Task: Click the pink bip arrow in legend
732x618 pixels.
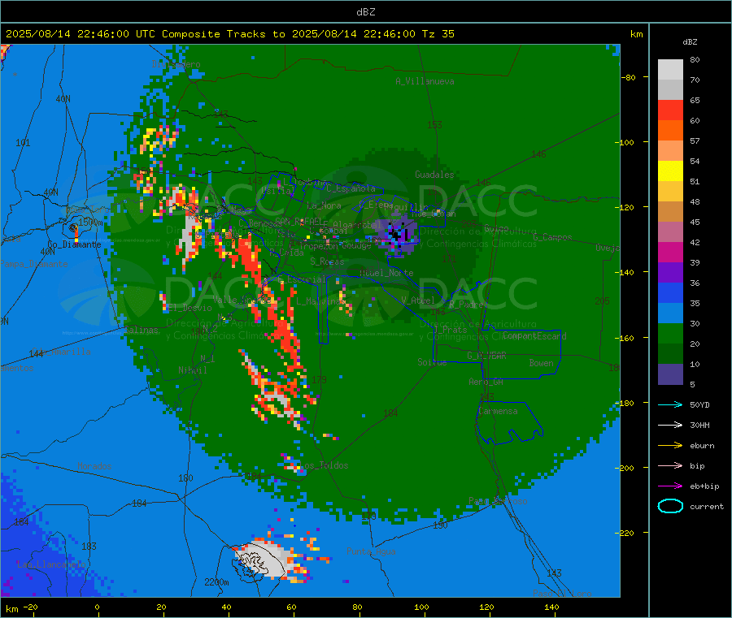Action: click(x=670, y=465)
